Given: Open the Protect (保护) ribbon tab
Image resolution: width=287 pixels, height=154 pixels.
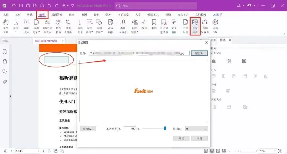Looking at the screenshot, I should pyautogui.click(x=108, y=14).
